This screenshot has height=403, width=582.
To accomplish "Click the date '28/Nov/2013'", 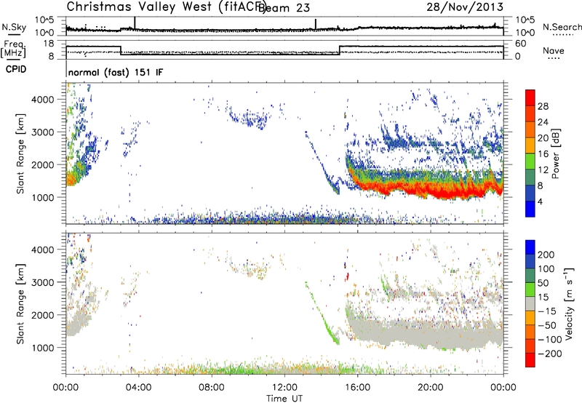I will coord(465,7).
